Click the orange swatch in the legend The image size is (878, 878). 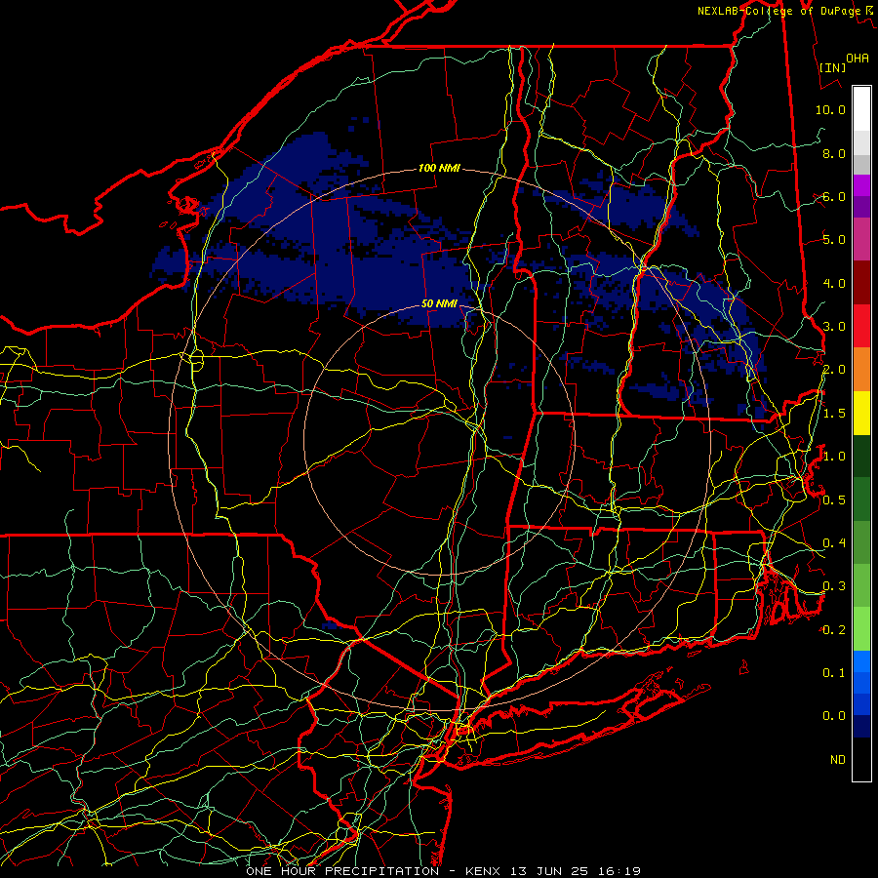[861, 369]
